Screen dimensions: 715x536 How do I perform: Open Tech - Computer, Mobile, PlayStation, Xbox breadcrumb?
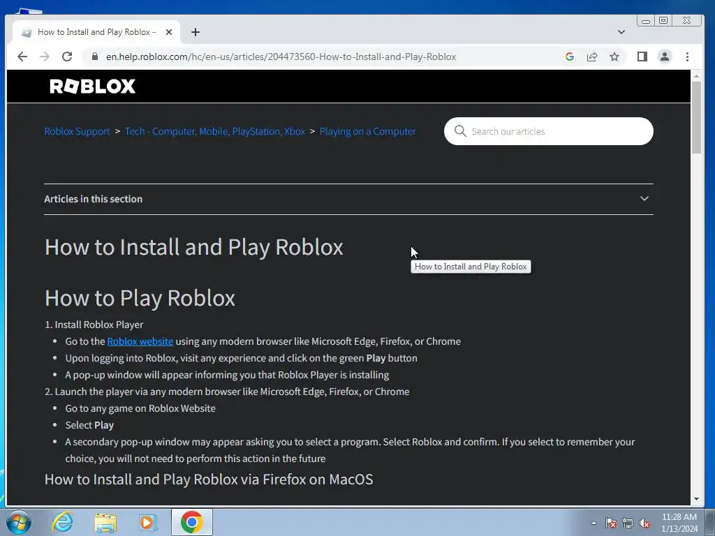[x=215, y=131]
